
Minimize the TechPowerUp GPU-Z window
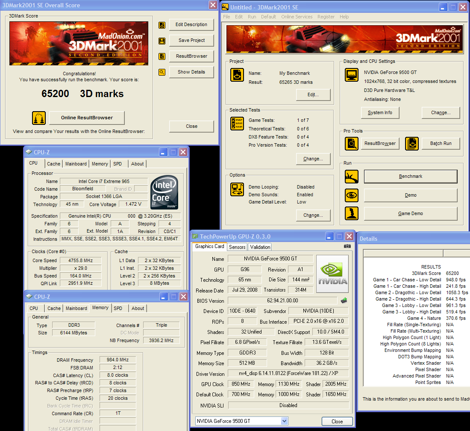(x=329, y=236)
